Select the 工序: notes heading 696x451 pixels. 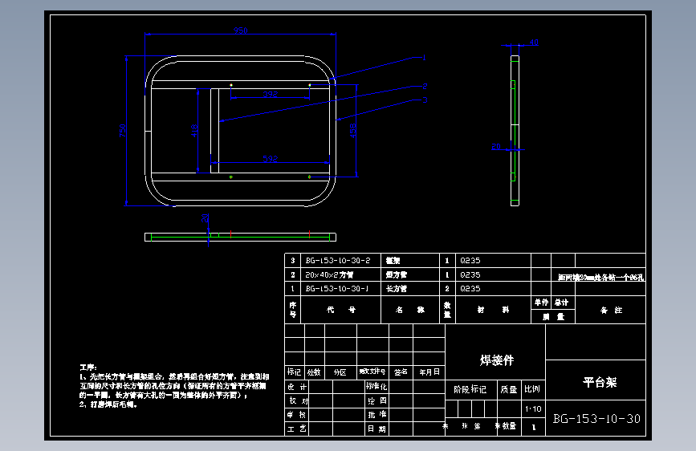point(88,367)
